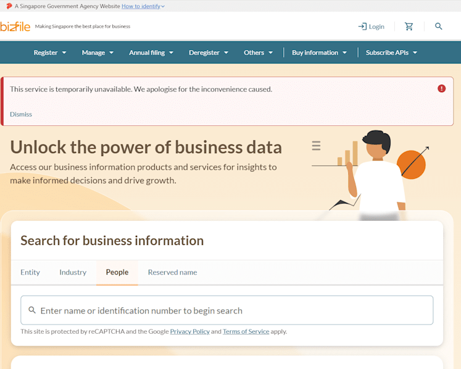461x369 pixels.
Task: Open the shopping cart icon
Action: tap(409, 27)
